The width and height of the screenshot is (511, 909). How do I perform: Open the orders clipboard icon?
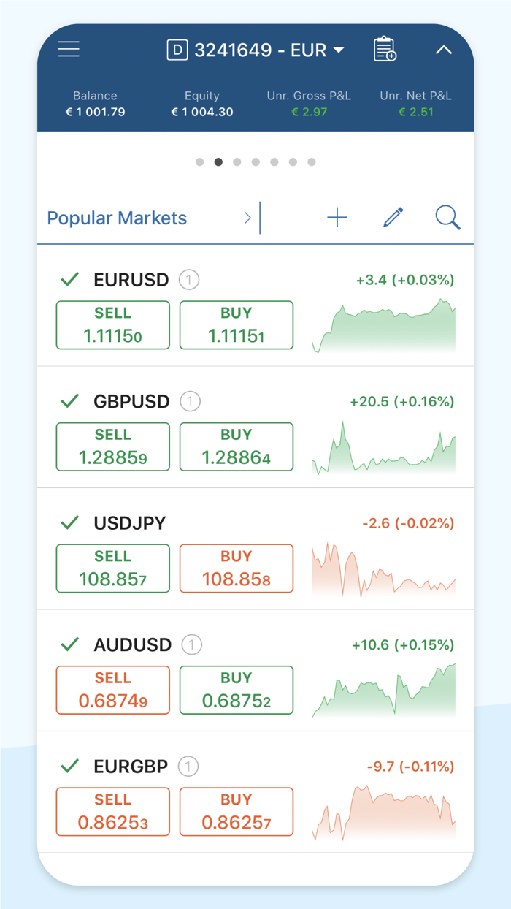[384, 48]
